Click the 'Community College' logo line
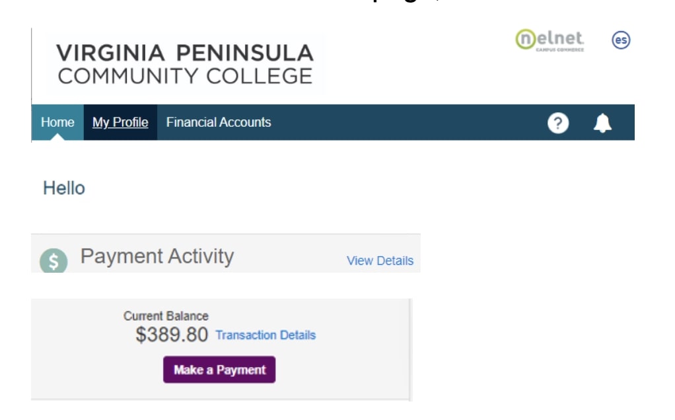This screenshot has height=420, width=675. pyautogui.click(x=185, y=76)
